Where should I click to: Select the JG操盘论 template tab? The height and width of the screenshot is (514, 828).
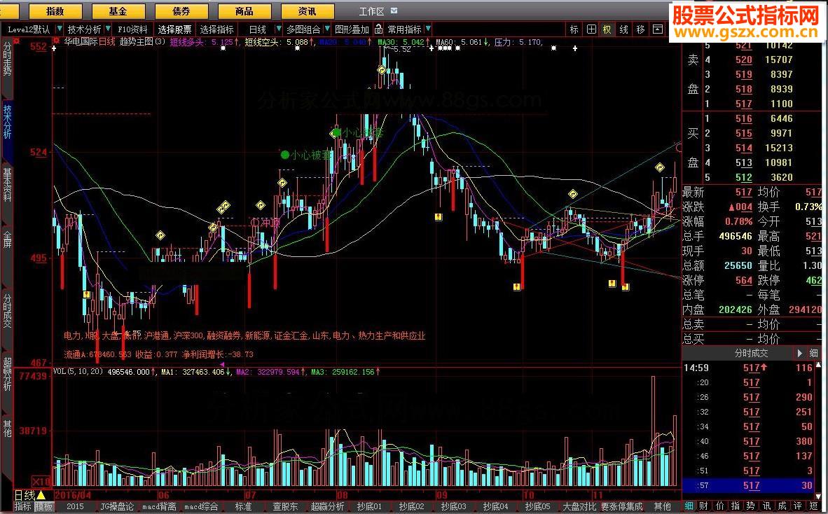(x=117, y=506)
